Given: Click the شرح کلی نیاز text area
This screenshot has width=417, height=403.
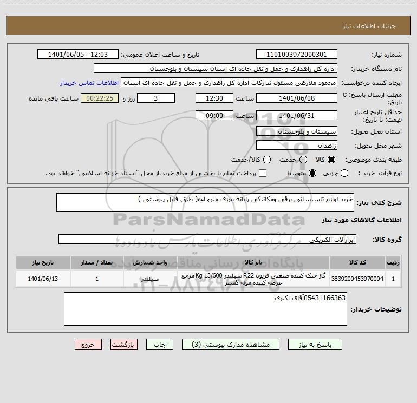Looking at the screenshot, I should point(205,202).
